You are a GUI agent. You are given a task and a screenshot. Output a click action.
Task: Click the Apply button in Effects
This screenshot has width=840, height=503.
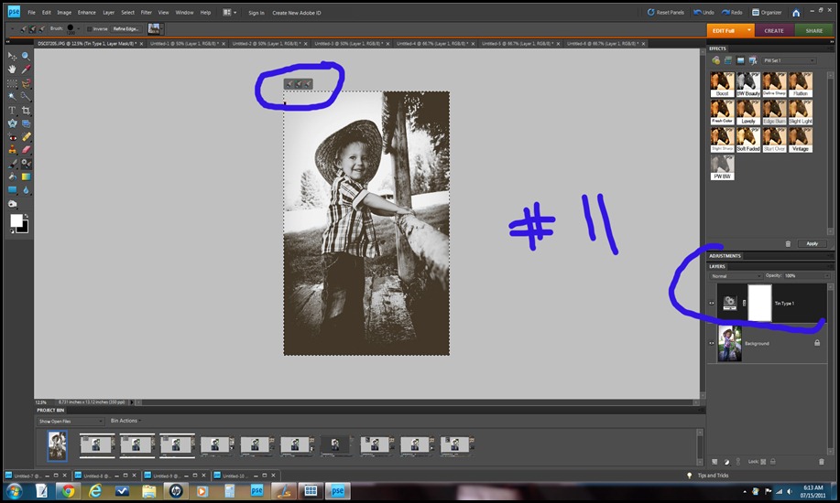(813, 243)
